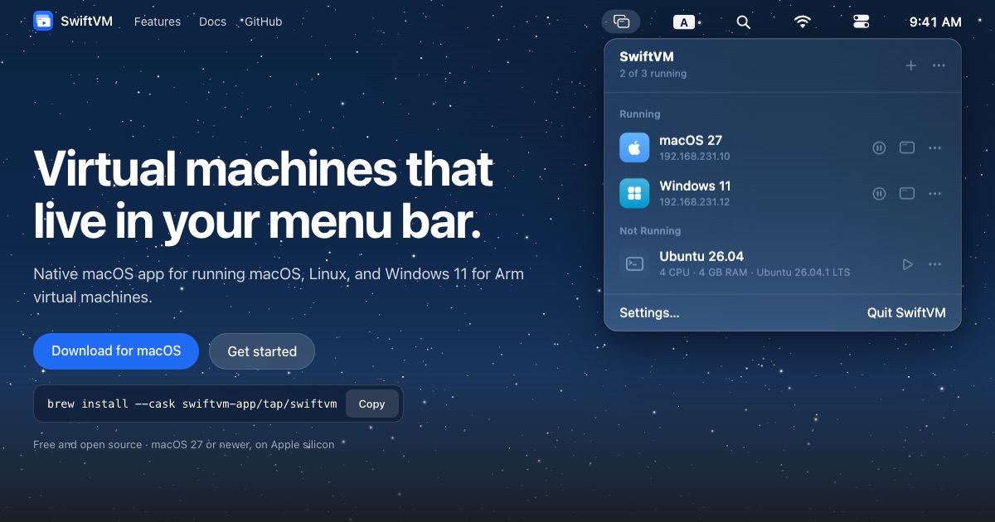Open Settings... in the SwiftVM panel
The image size is (995, 522).
(x=649, y=312)
